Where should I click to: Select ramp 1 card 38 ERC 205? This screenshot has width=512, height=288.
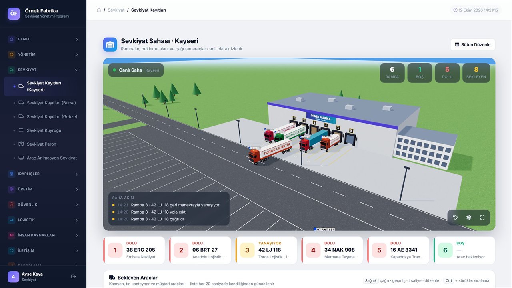coord(134,250)
